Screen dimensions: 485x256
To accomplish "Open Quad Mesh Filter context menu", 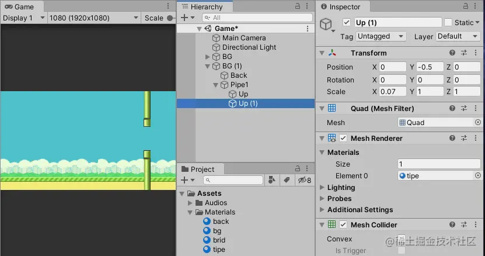I will pyautogui.click(x=476, y=108).
